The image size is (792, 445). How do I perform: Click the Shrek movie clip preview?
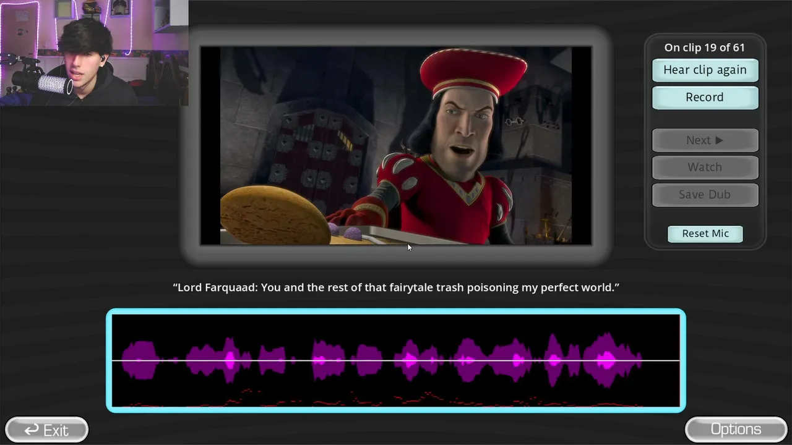[396, 146]
